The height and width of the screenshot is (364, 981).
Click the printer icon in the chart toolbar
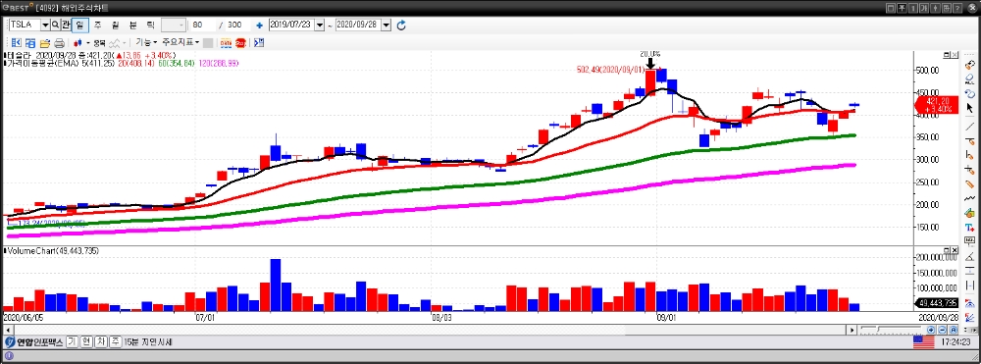tap(60, 43)
